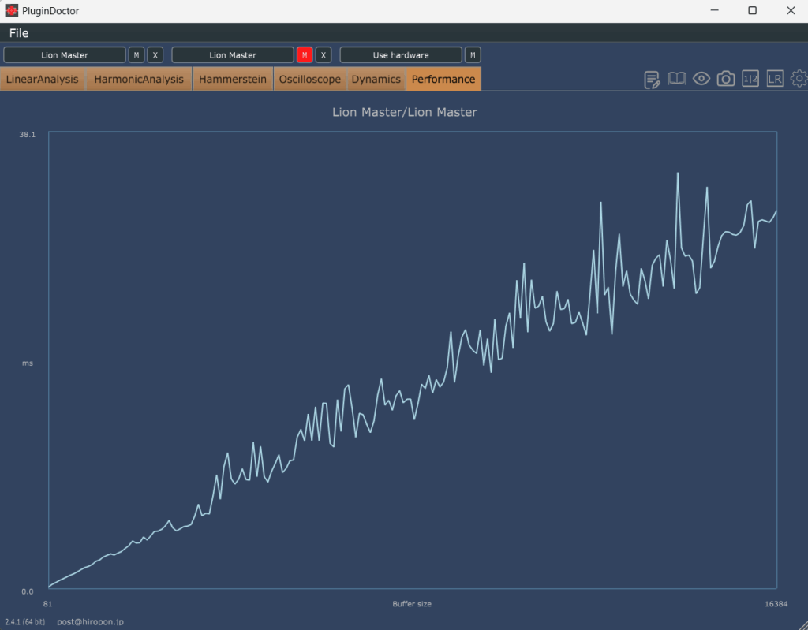This screenshot has width=808, height=630.
Task: Toggle the M button next to Use hardware
Action: pyautogui.click(x=473, y=55)
